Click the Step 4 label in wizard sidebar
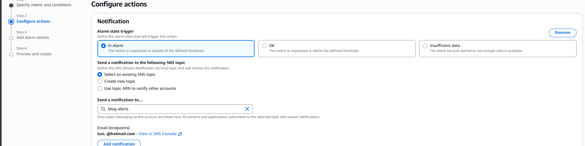This screenshot has width=585, height=146. [x=21, y=48]
